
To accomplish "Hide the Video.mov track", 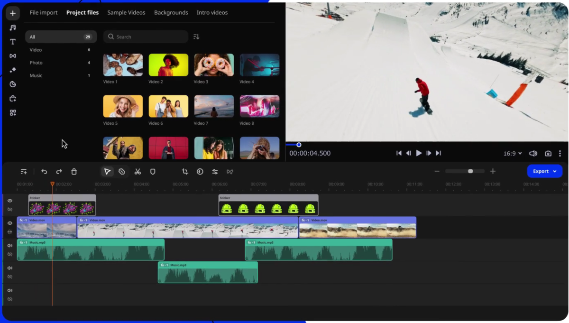I will (9, 223).
